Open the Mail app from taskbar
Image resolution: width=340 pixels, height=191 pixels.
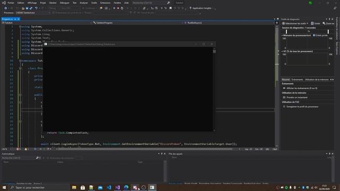tap(100, 187)
